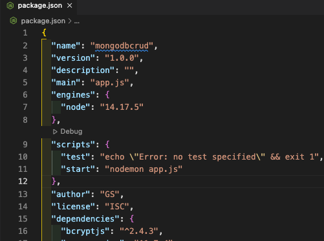This screenshot has height=241, width=324.
Task: Click the "start" script key
Action: coord(78,169)
